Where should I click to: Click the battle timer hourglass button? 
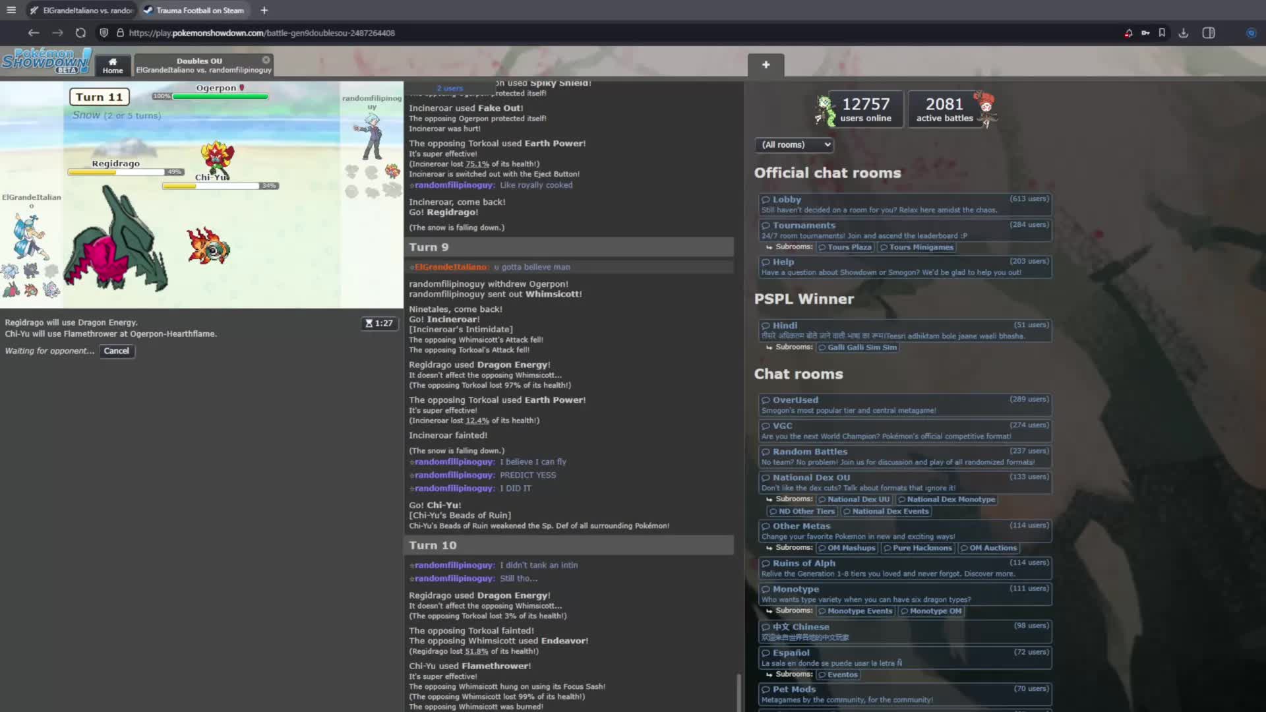pos(379,323)
